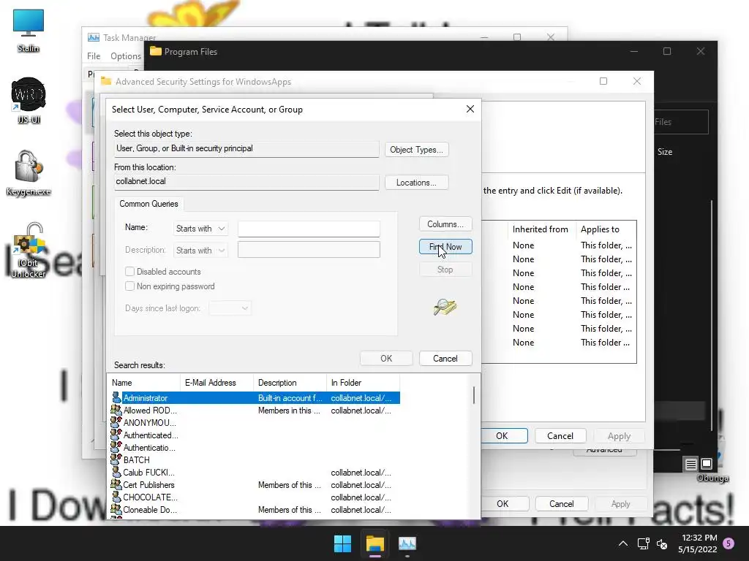Screen dimensions: 749x561
Task: Check the Non expiring password checkbox
Action: tap(129, 286)
